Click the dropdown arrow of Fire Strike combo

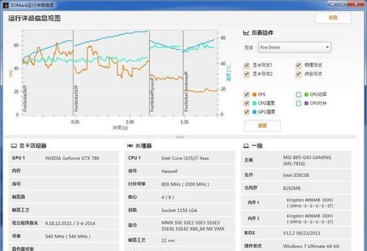[327, 48]
